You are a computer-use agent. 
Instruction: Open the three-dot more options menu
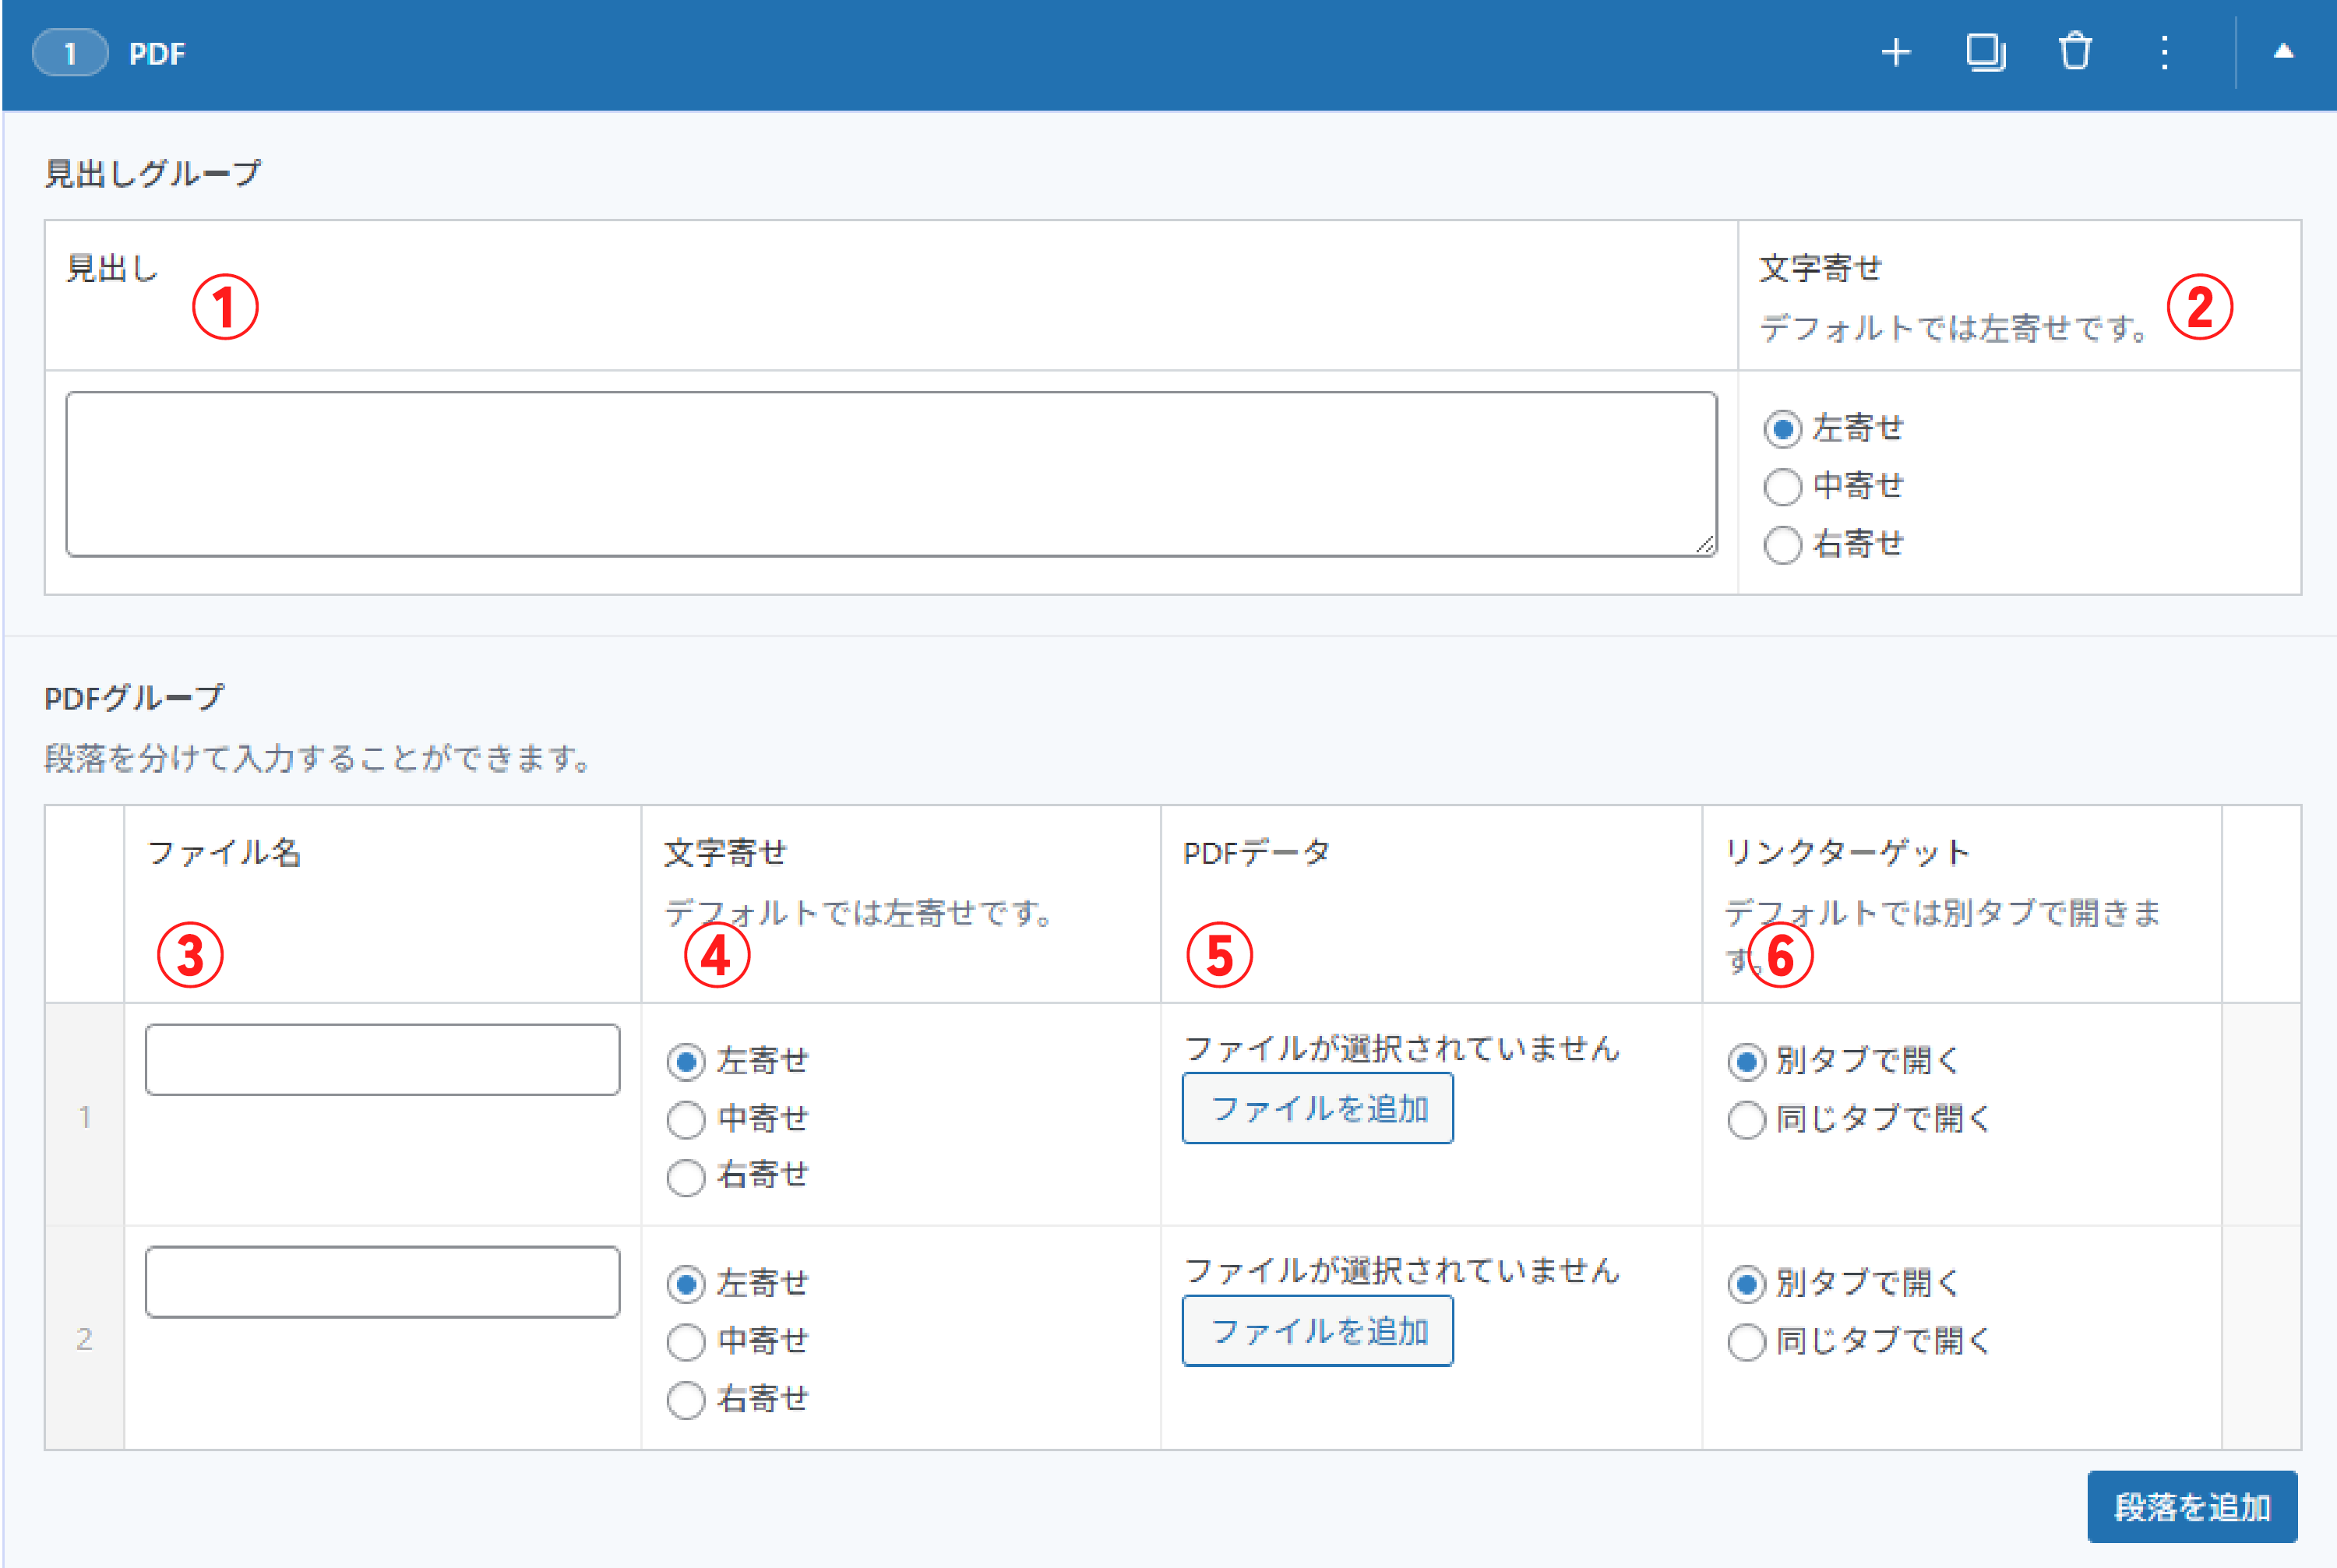point(2164,53)
